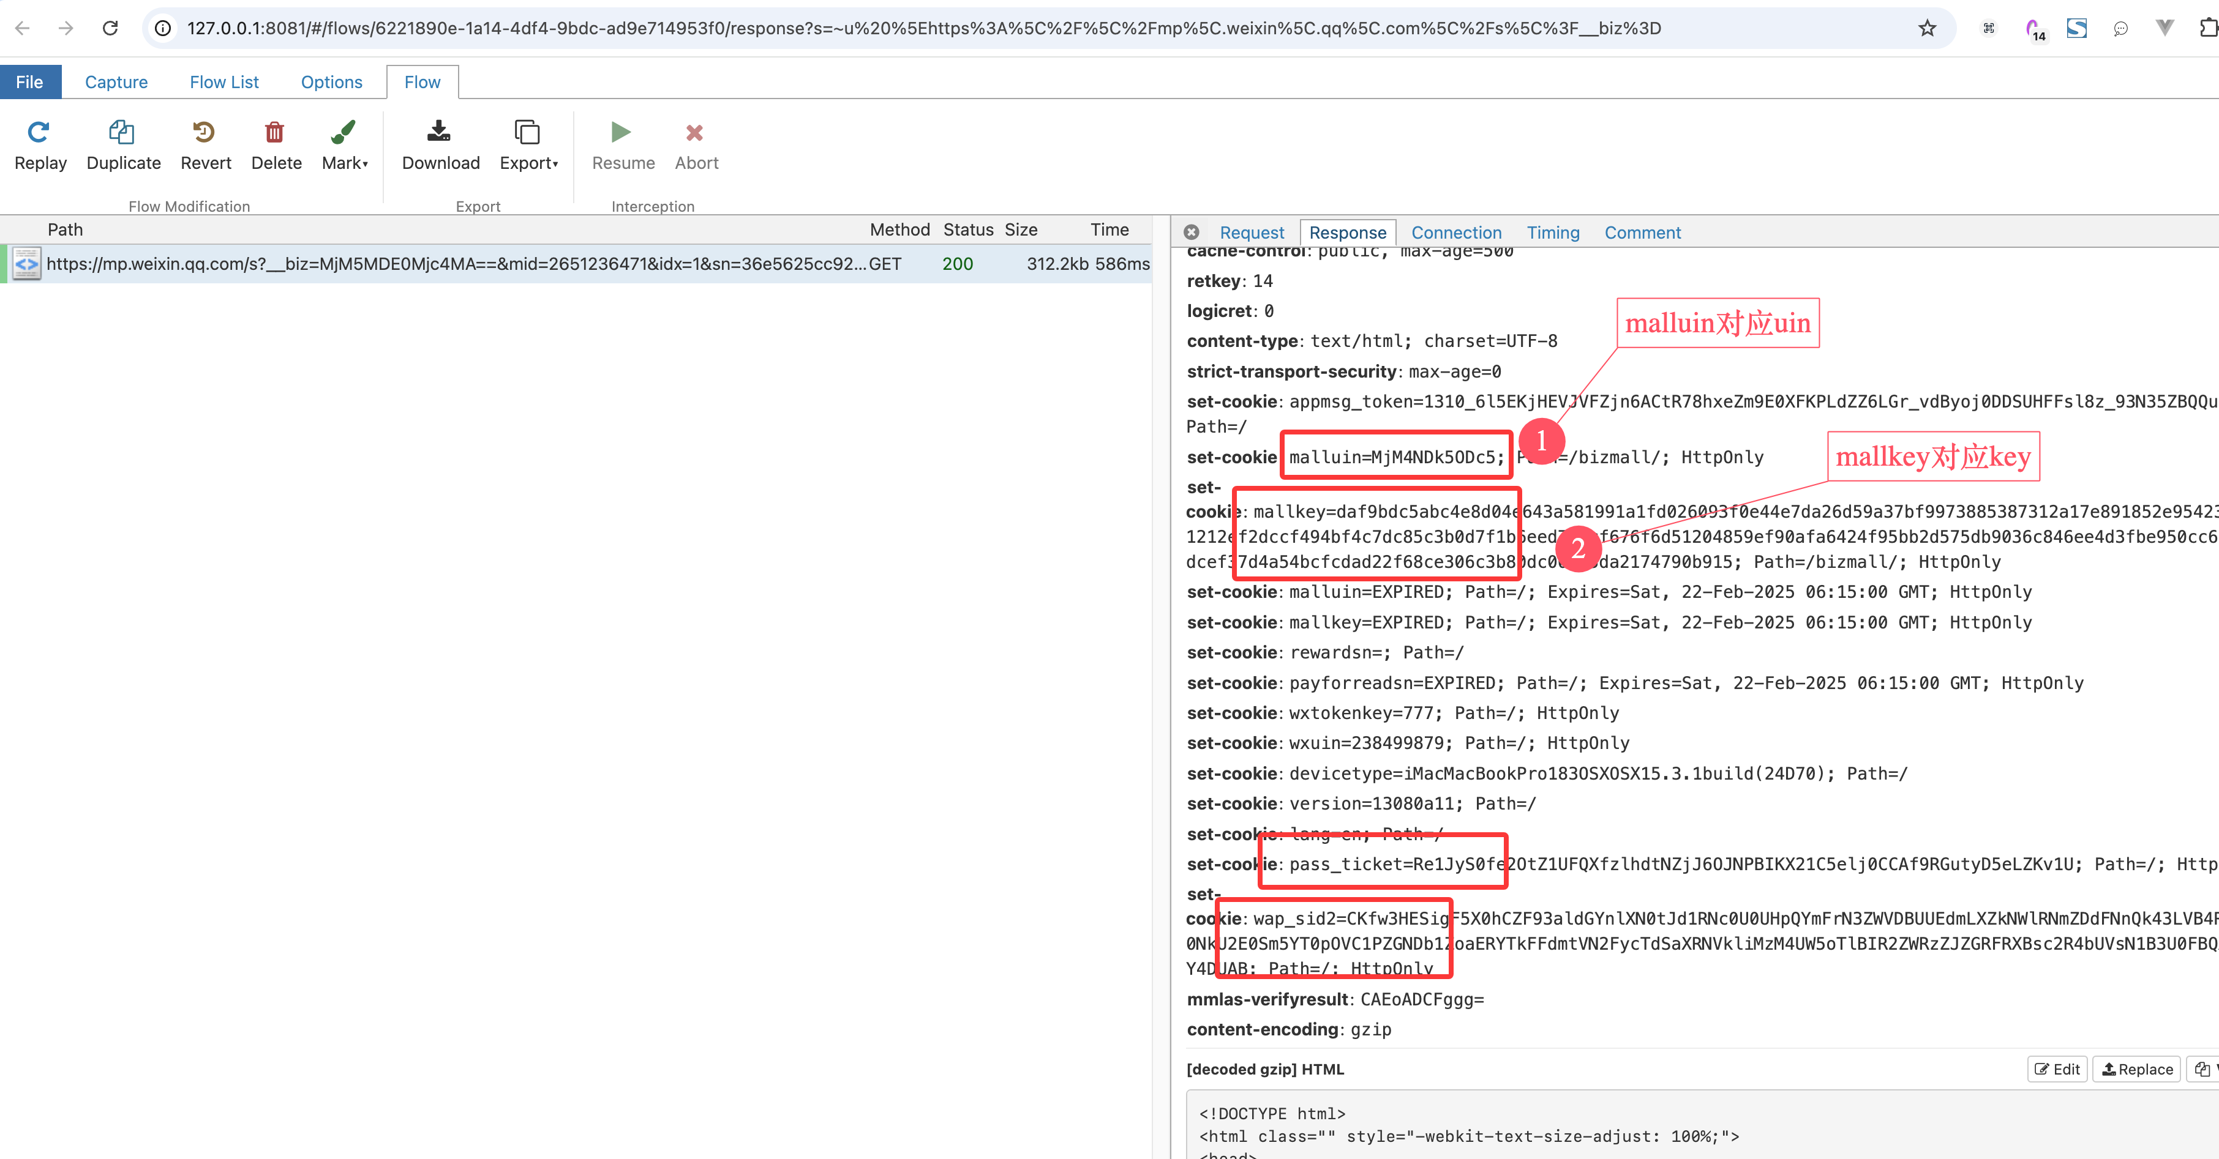The width and height of the screenshot is (2219, 1159).
Task: Open the Export dropdown menu
Action: pyautogui.click(x=528, y=146)
